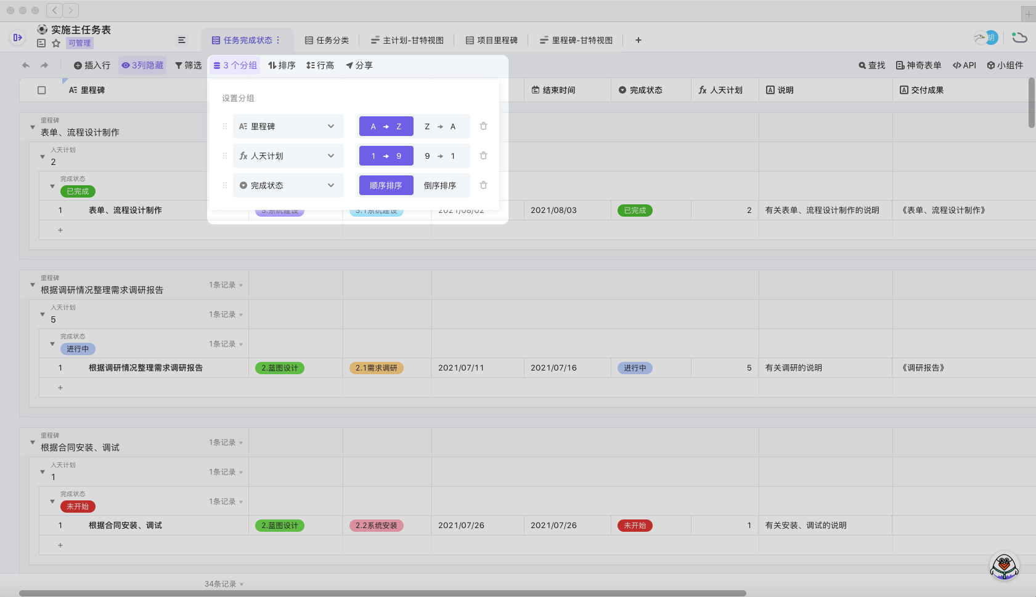Click the horizontal scrollbar at bottom
The image size is (1036, 597).
pyautogui.click(x=382, y=593)
